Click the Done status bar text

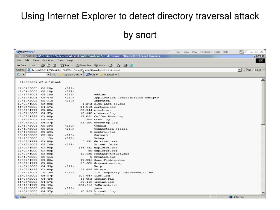23,197
